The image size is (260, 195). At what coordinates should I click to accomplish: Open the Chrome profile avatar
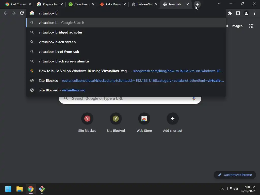(246, 13)
